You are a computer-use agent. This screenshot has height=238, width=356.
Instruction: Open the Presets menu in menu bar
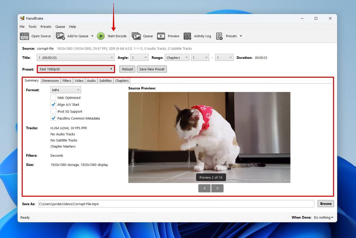point(46,27)
